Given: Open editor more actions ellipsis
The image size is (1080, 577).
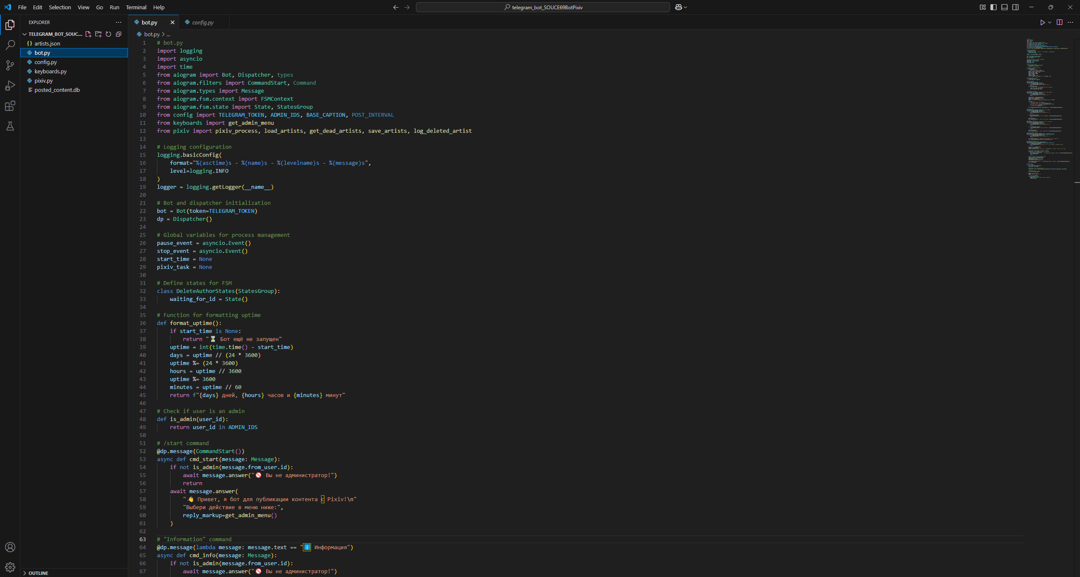Looking at the screenshot, I should point(1070,22).
